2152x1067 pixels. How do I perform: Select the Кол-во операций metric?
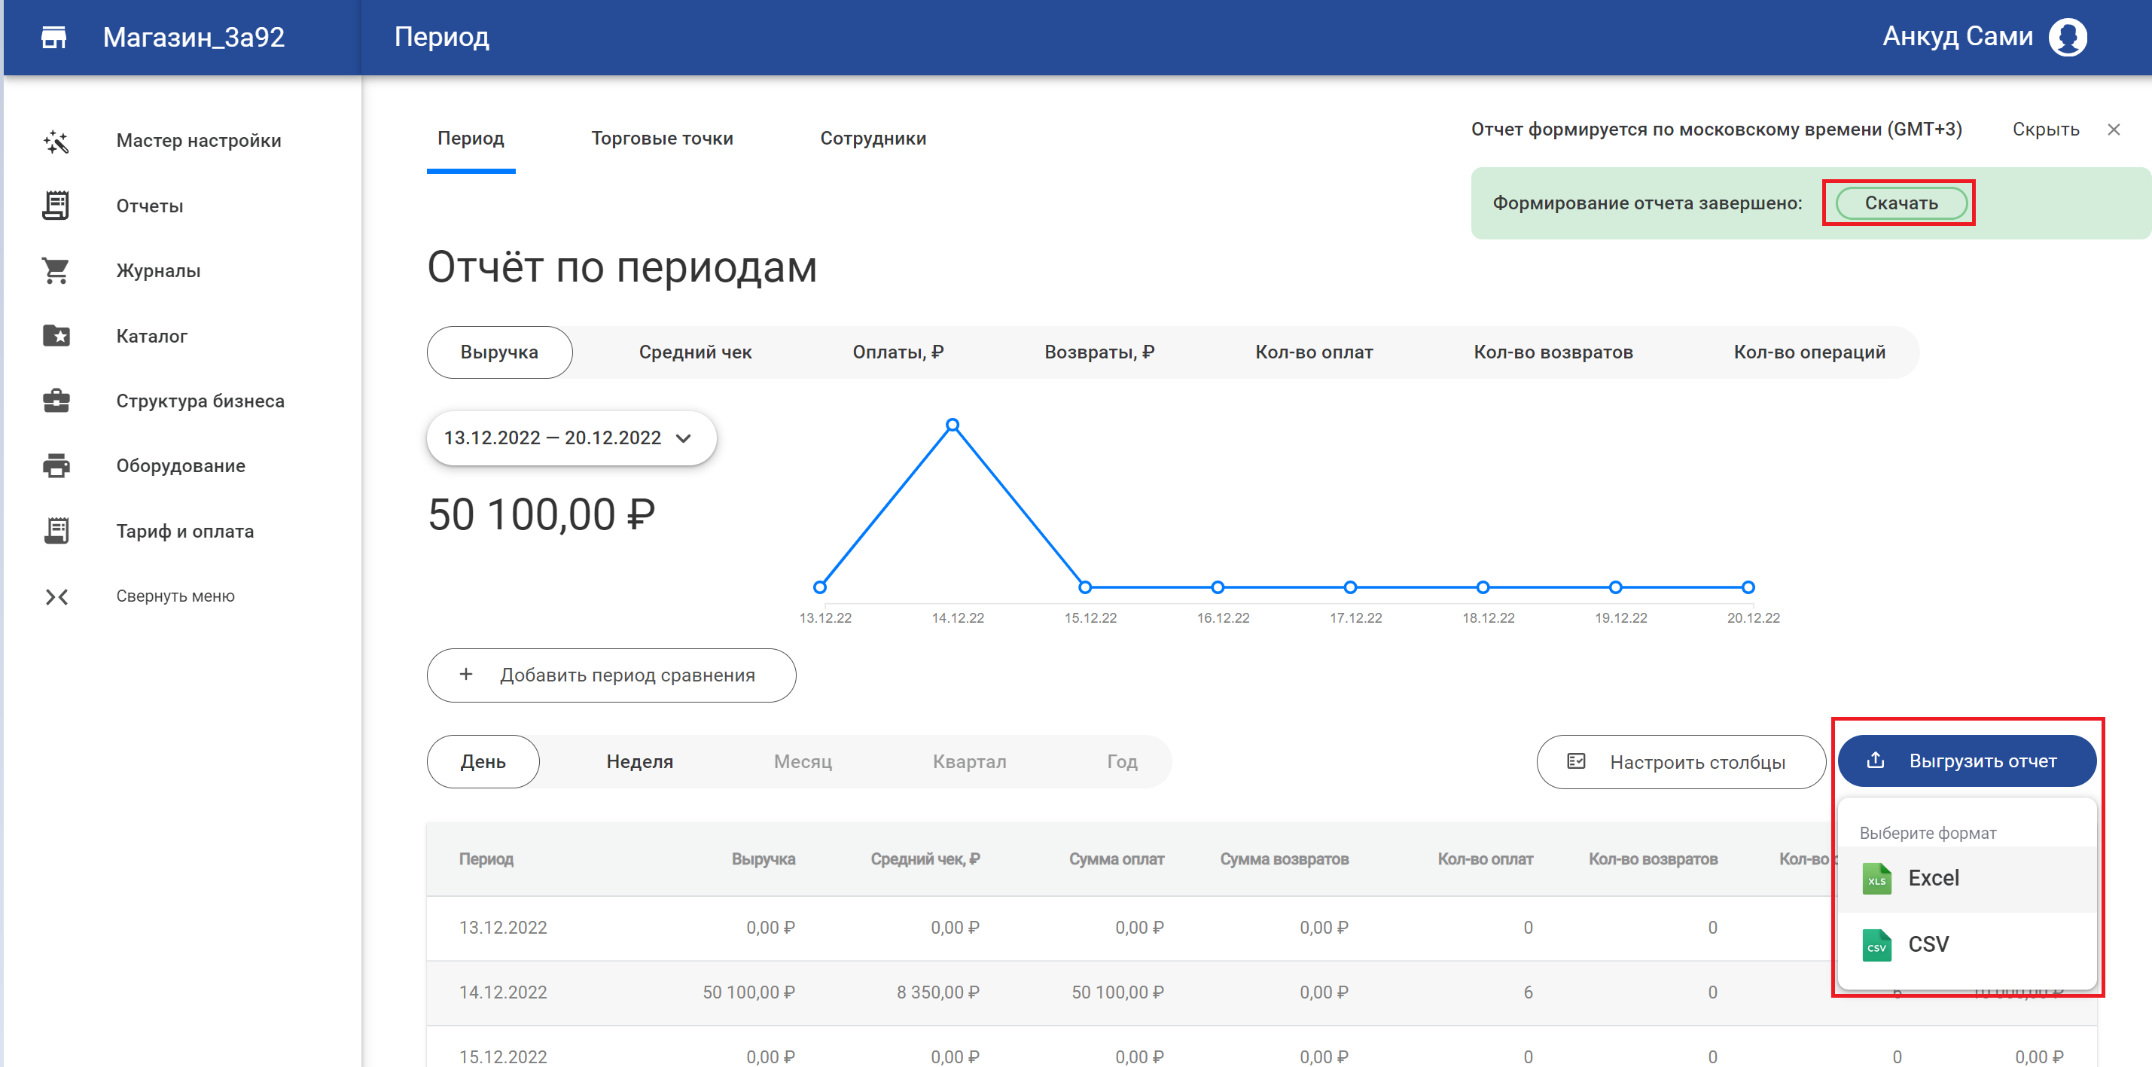tap(1809, 352)
